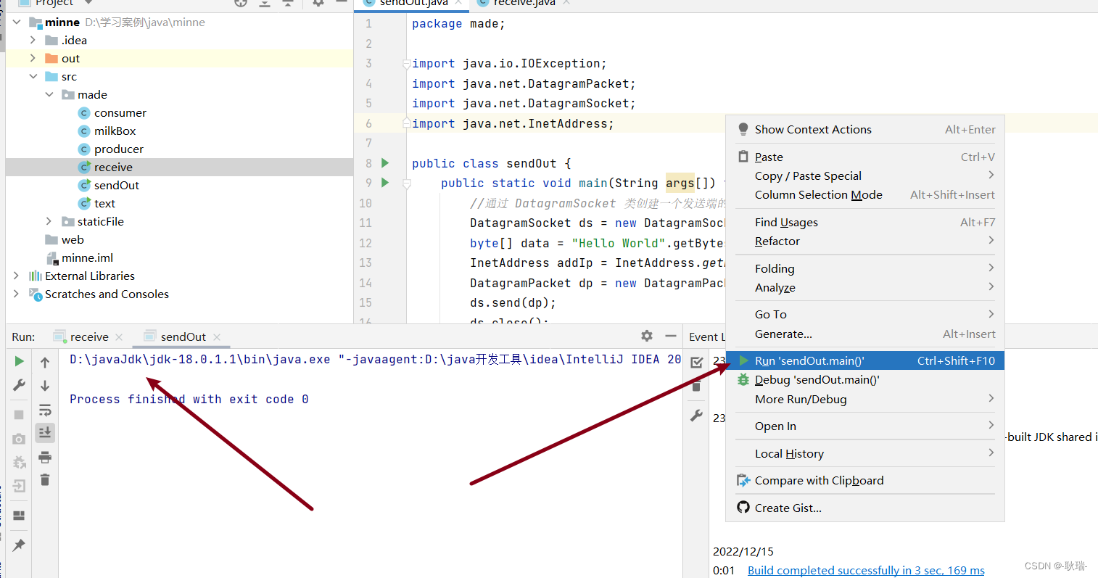This screenshot has height=578, width=1098.
Task: Rerun the sendOut program
Action: click(18, 360)
